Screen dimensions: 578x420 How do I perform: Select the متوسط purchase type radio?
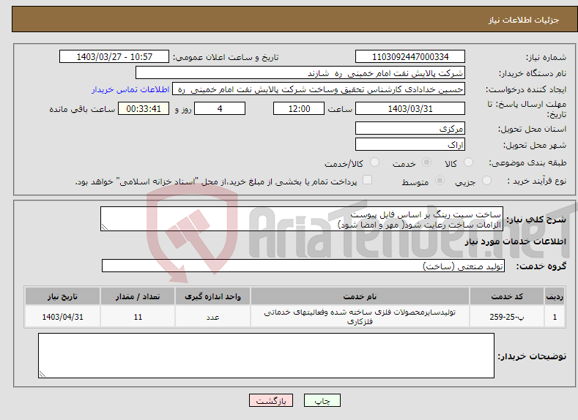pos(440,181)
